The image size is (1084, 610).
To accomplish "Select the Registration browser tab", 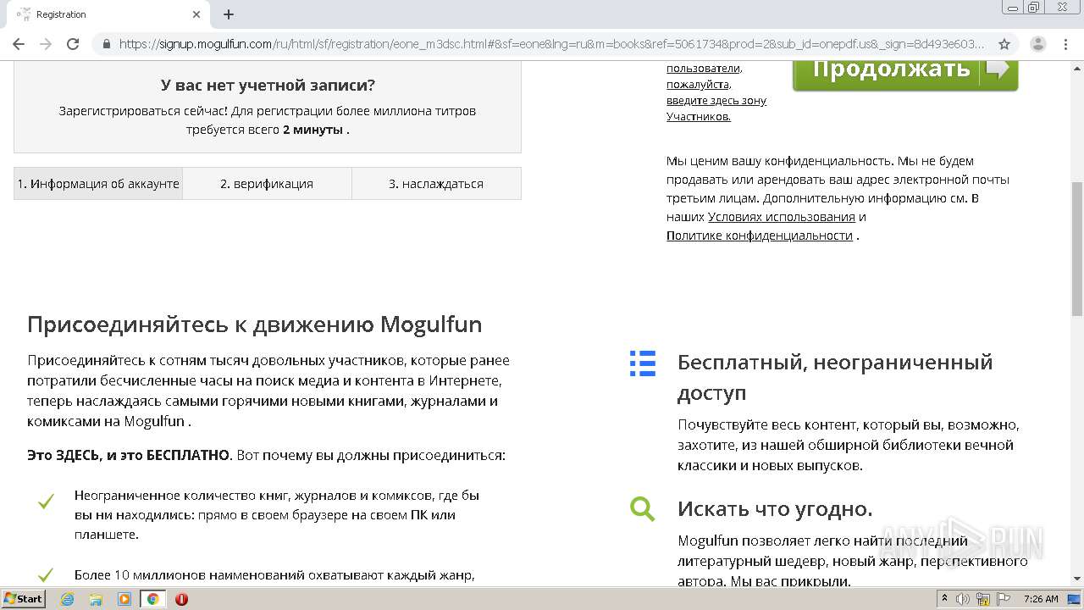I will (x=108, y=14).
